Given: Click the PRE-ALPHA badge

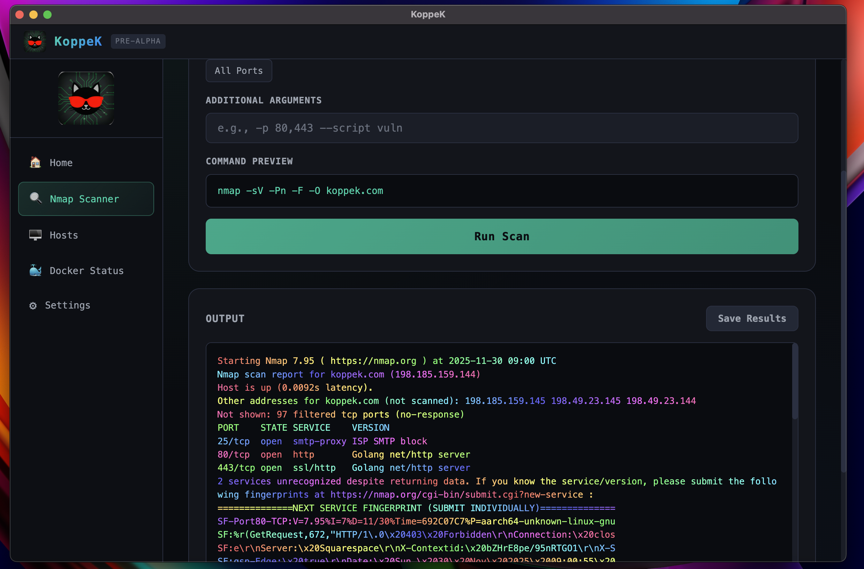Looking at the screenshot, I should click(138, 41).
